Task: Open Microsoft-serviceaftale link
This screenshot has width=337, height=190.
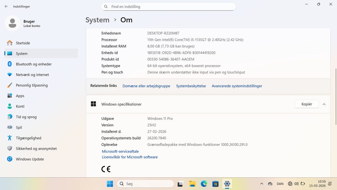Action: (x=120, y=151)
